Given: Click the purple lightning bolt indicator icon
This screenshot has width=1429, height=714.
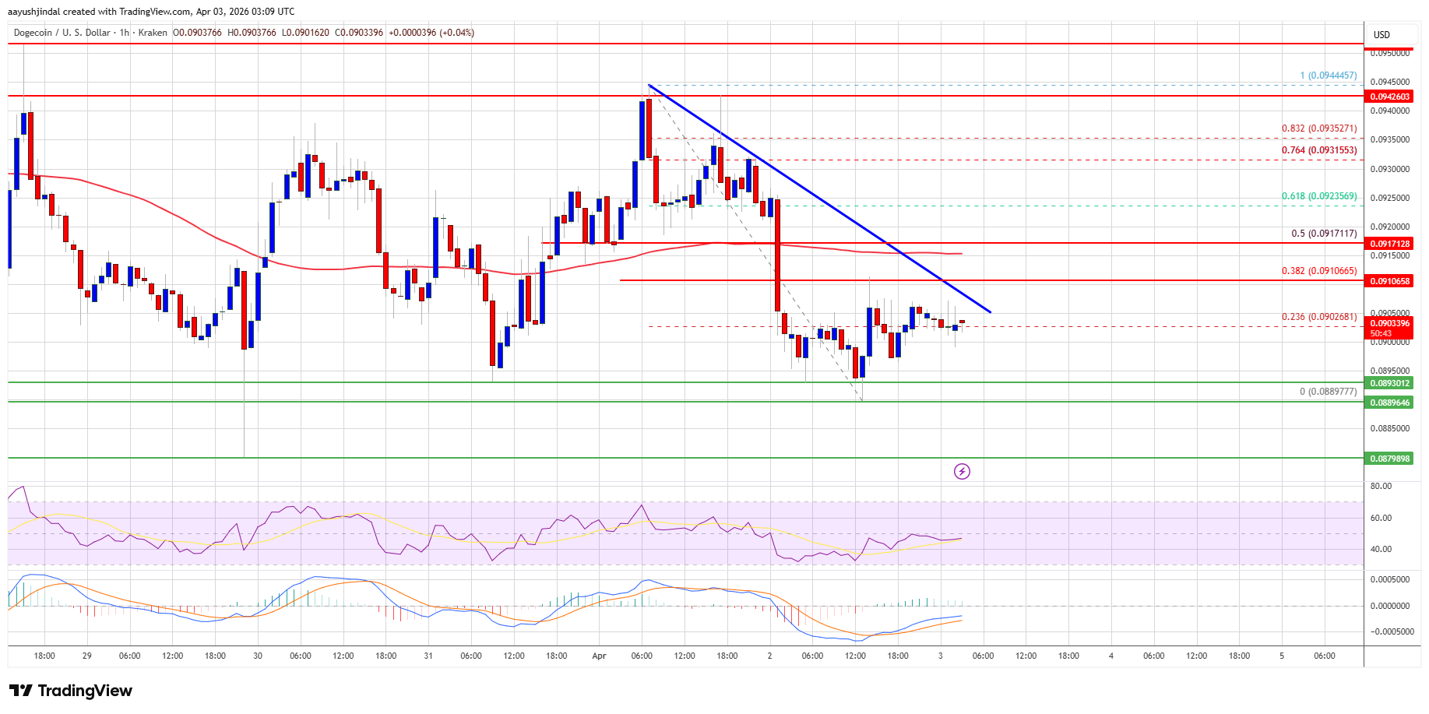Looking at the screenshot, I should point(963,471).
